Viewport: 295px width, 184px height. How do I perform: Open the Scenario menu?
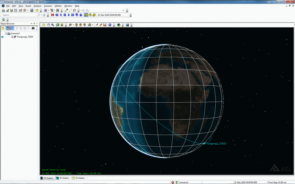pyautogui.click(x=48, y=6)
